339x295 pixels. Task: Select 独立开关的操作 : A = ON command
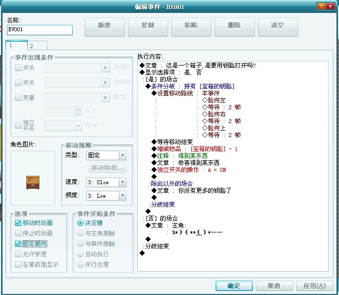pos(189,170)
